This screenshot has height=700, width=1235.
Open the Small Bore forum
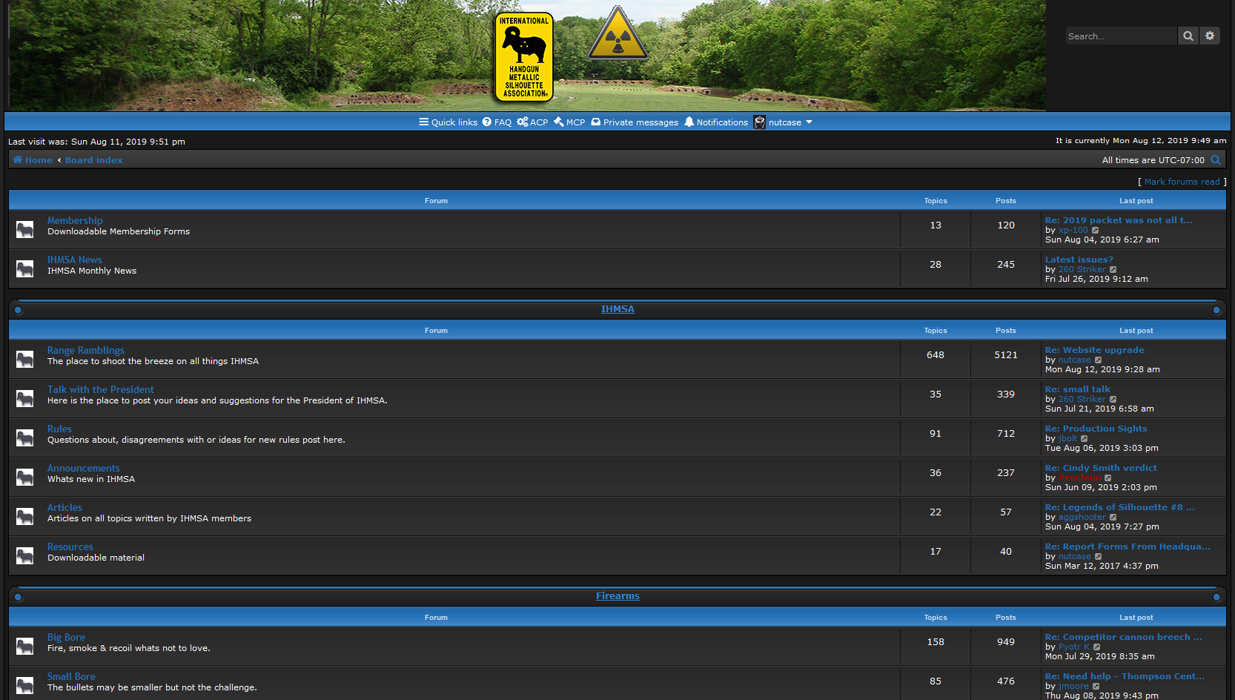[x=71, y=676]
